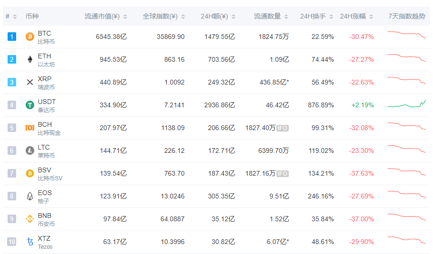Open the ETH 以太坊 link
This screenshot has height=254, width=437.
coord(46,60)
